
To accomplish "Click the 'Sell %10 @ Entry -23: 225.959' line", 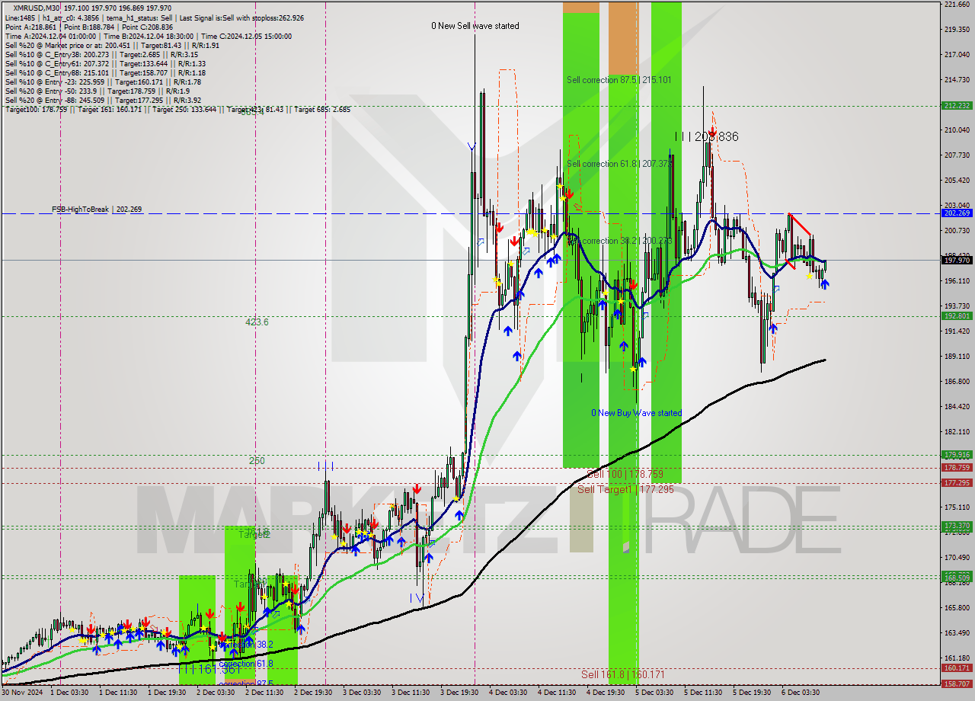I will point(56,82).
